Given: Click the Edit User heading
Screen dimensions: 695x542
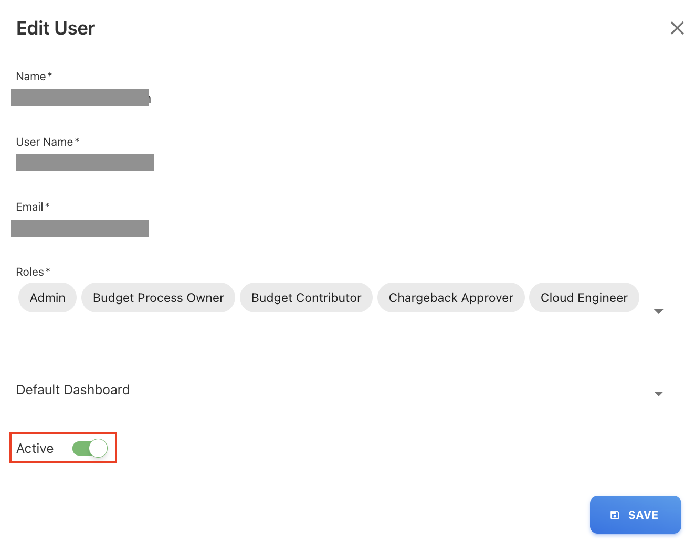Looking at the screenshot, I should pyautogui.click(x=56, y=28).
